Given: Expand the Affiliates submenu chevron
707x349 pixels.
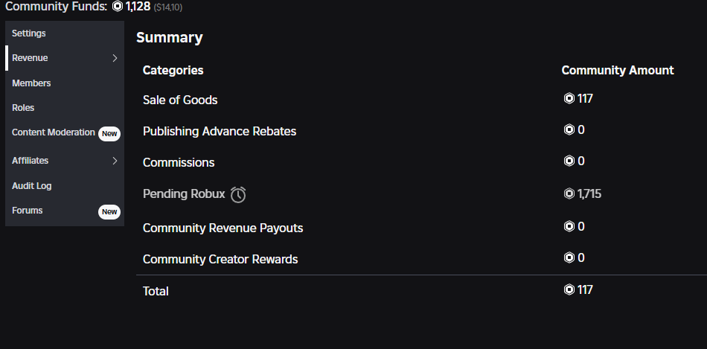Looking at the screenshot, I should [x=115, y=161].
